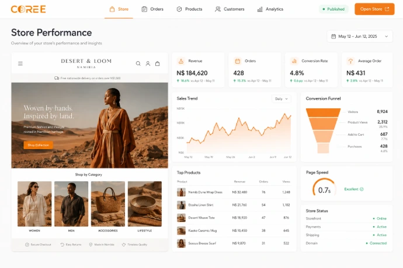Open the date range dropdown May 12 – Jun 12
Screen dimensions: 403x268
(x=360, y=37)
